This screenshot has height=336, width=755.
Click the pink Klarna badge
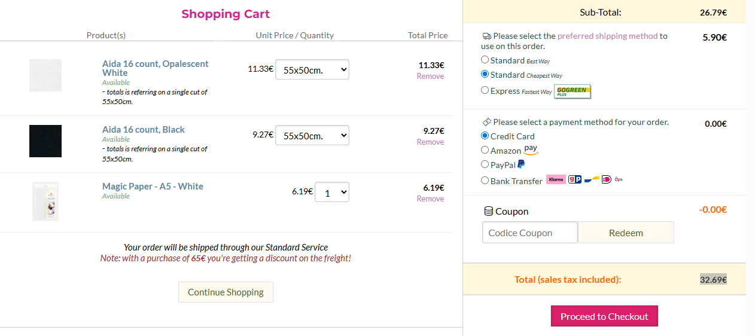[x=556, y=179]
